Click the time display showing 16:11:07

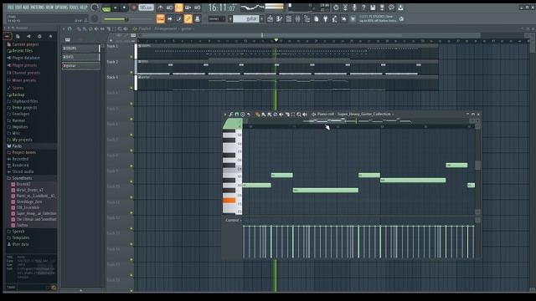(221, 8)
